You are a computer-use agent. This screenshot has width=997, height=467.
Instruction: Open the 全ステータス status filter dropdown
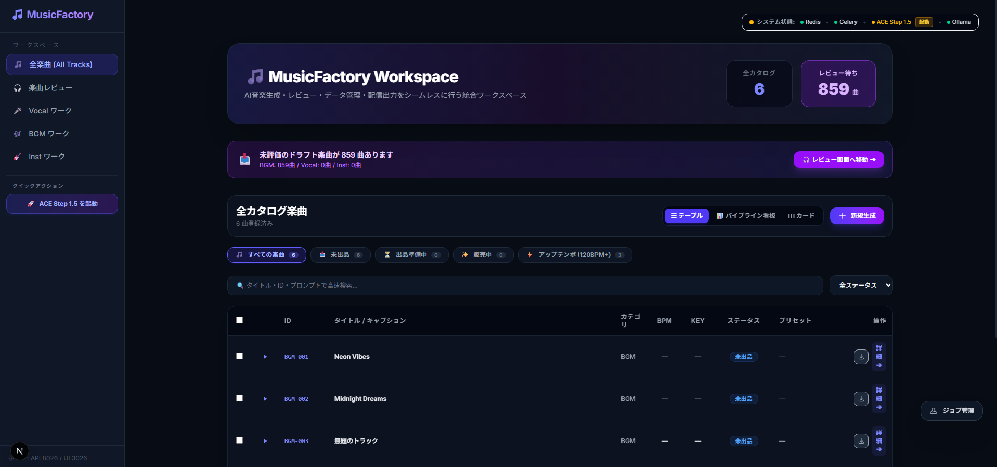pyautogui.click(x=861, y=286)
